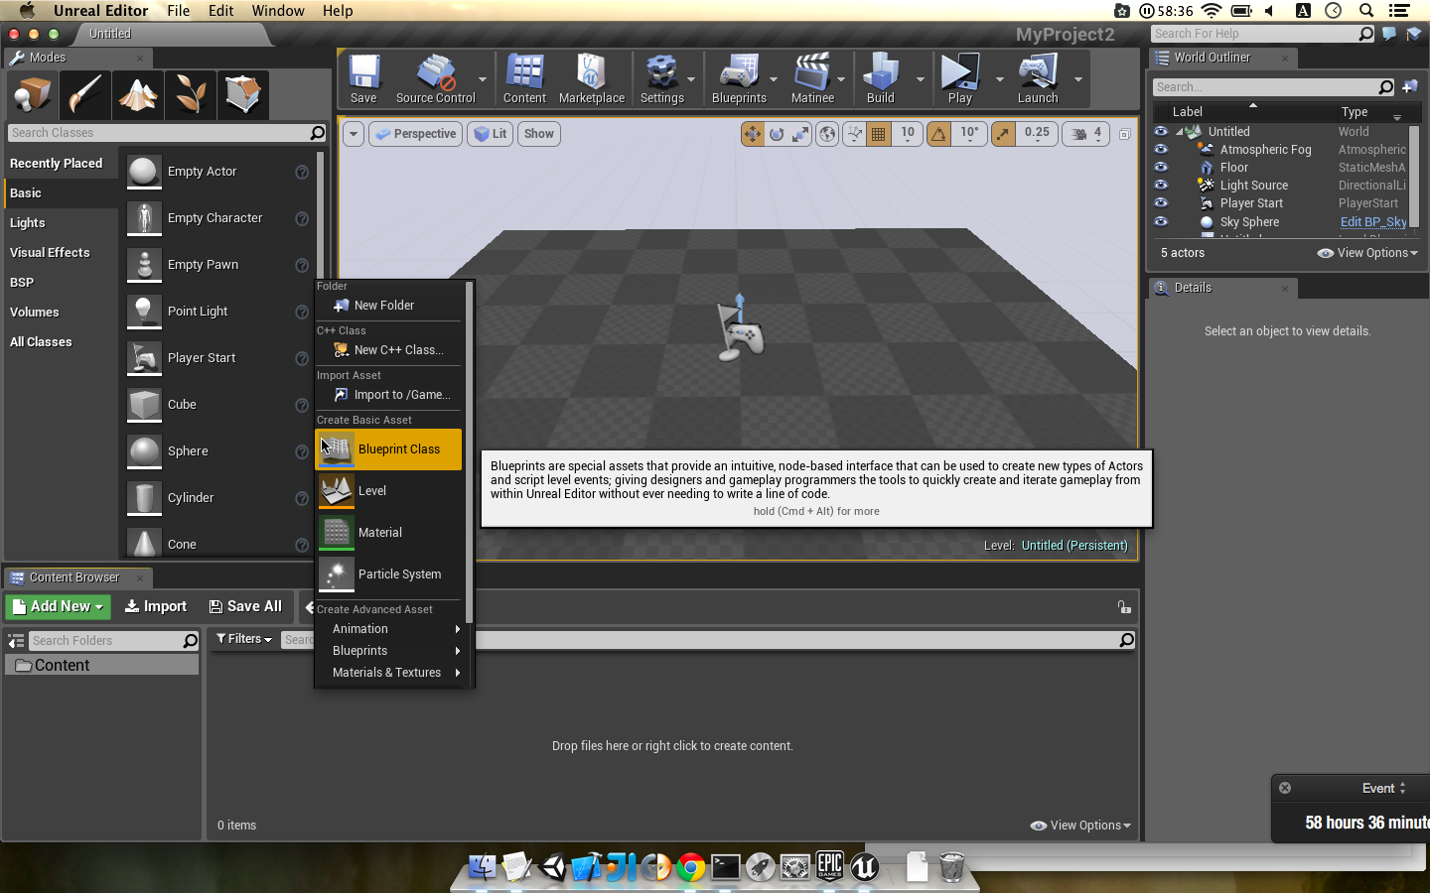Select the Landscape mode icon
The image size is (1430, 893).
(138, 95)
